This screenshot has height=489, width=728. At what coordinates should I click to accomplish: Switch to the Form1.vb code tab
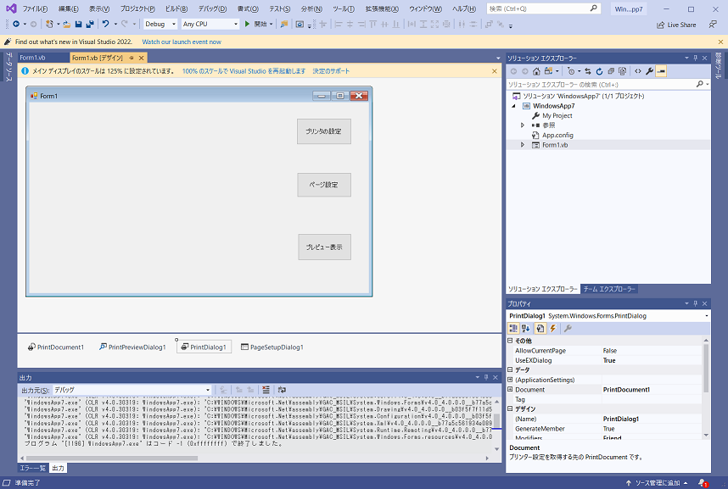click(32, 58)
